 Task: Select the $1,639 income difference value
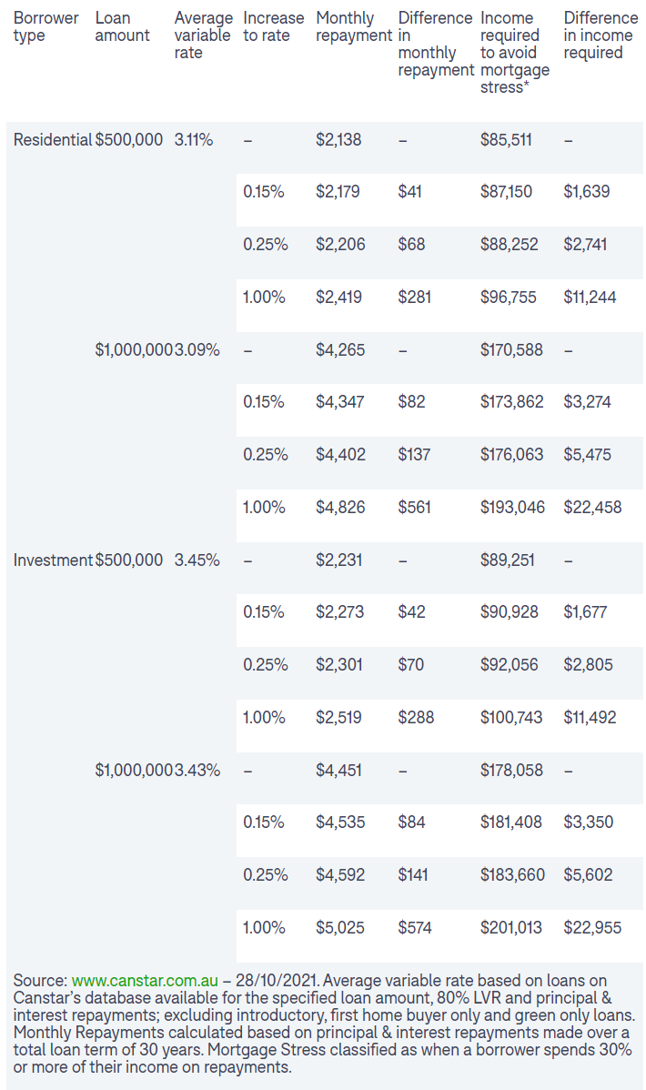pos(587,192)
